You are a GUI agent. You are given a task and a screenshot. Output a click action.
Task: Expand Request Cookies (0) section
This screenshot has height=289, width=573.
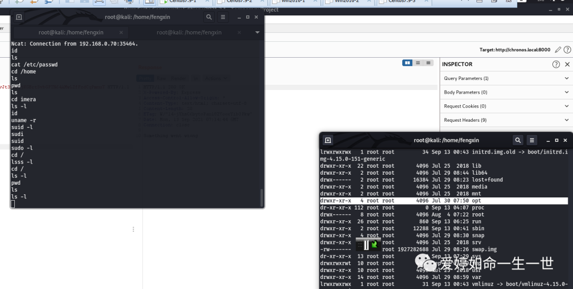(x=506, y=106)
